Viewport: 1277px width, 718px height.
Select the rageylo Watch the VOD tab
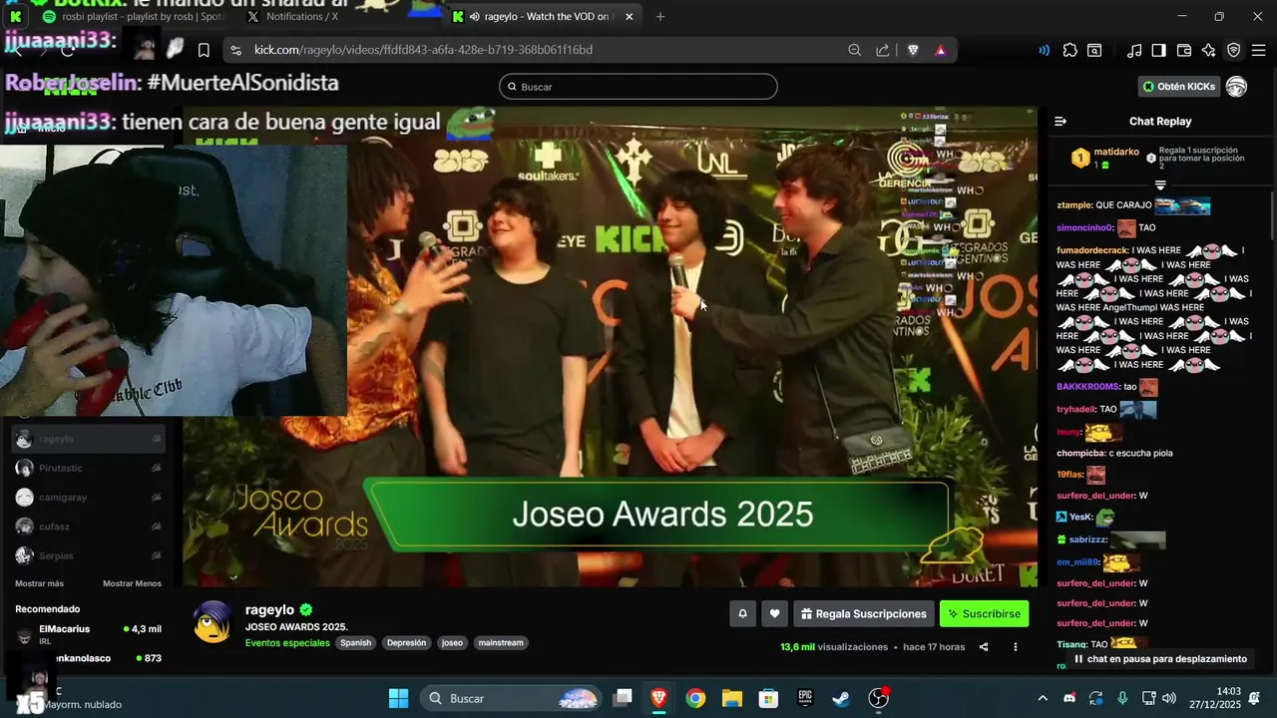coord(542,16)
